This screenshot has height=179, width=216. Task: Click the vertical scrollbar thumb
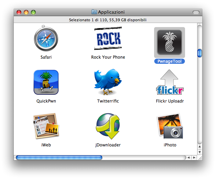tap(199, 53)
